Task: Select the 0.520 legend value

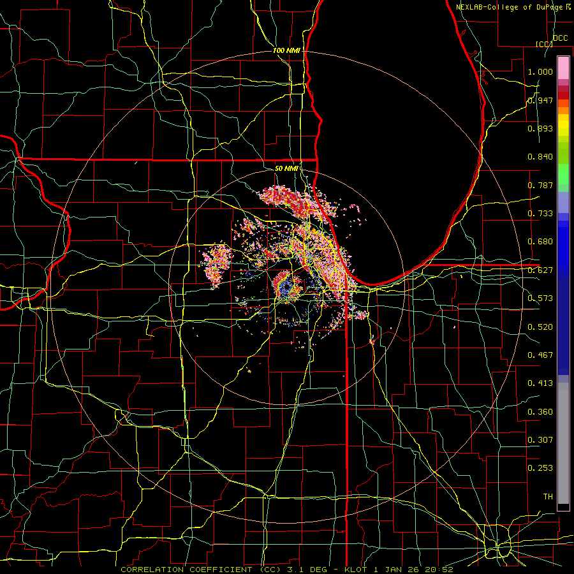Action: tap(540, 327)
